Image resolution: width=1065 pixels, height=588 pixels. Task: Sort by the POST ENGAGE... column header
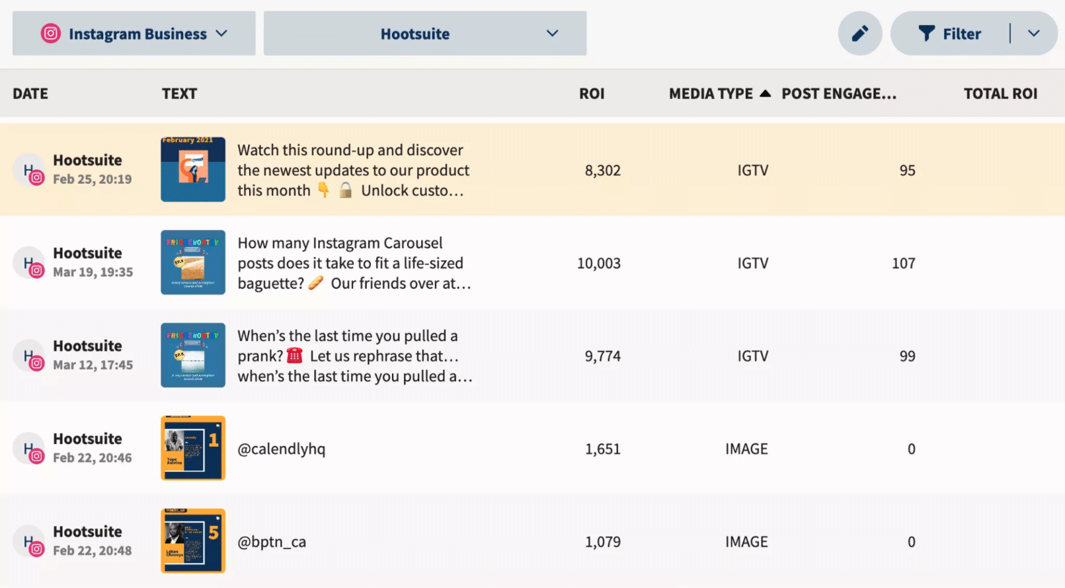tap(839, 94)
